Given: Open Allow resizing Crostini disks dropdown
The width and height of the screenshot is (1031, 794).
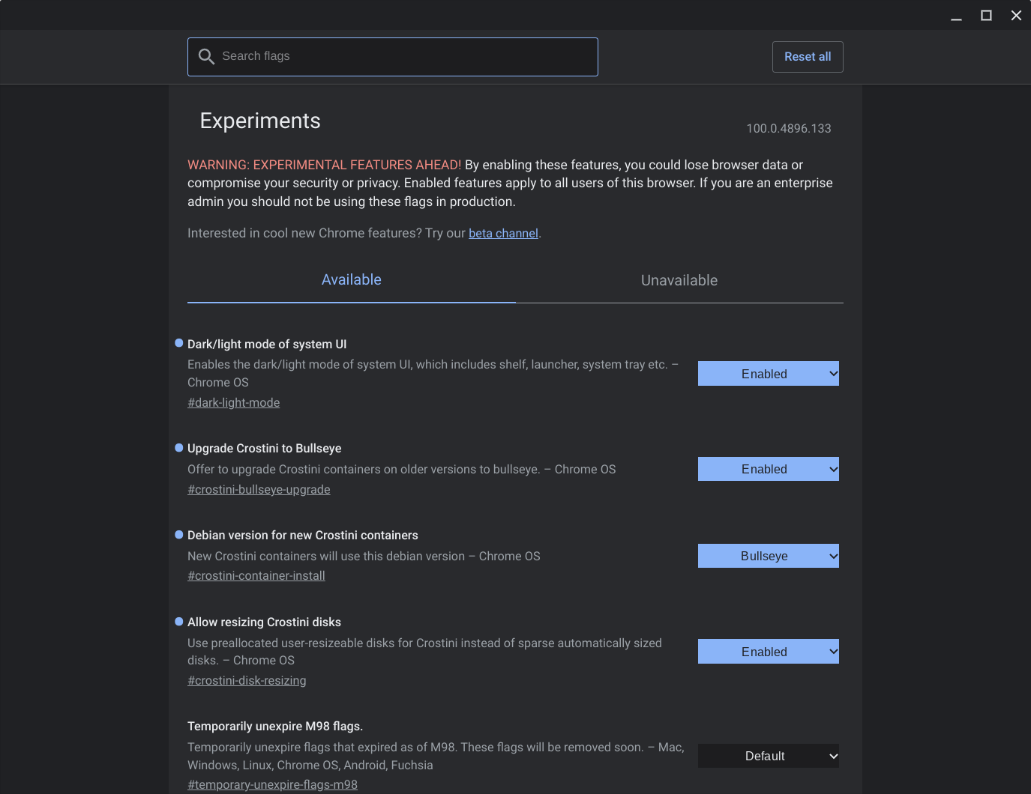Looking at the screenshot, I should pos(769,652).
